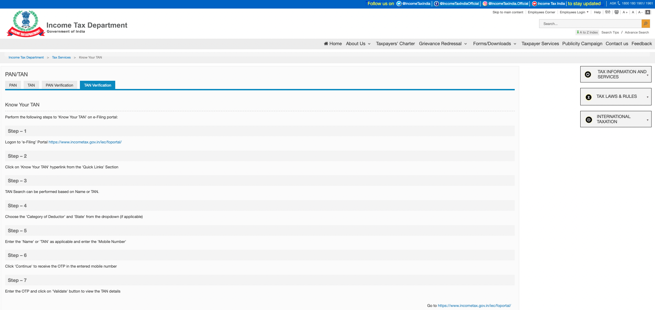Open the foportal link in Step 1
Viewport: 655px width, 310px height.
pos(85,142)
